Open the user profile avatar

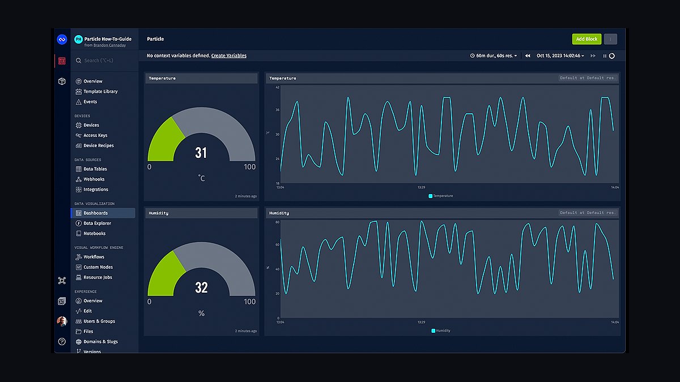[62, 321]
